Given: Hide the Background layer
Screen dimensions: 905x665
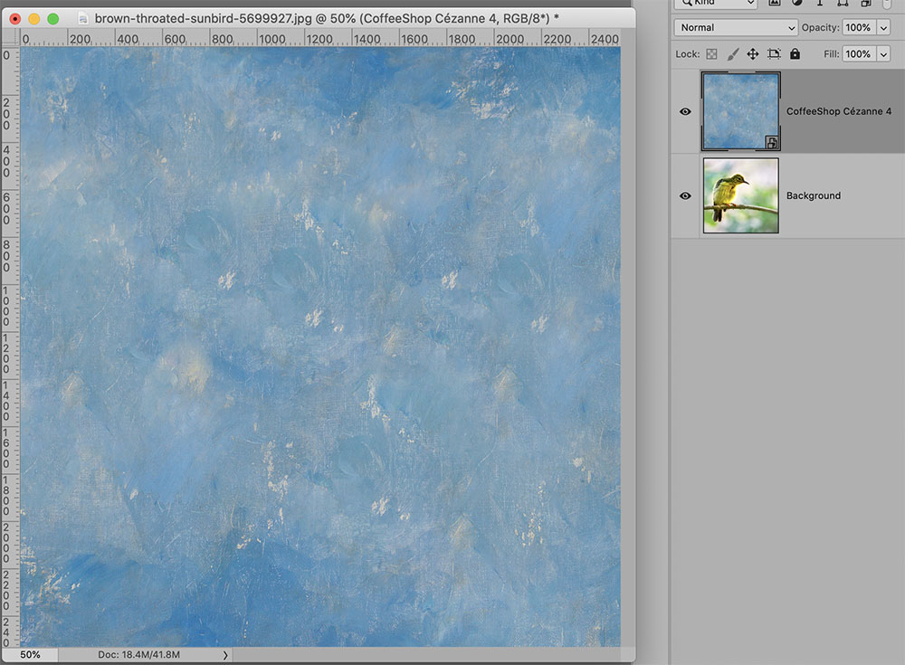Looking at the screenshot, I should pos(685,195).
